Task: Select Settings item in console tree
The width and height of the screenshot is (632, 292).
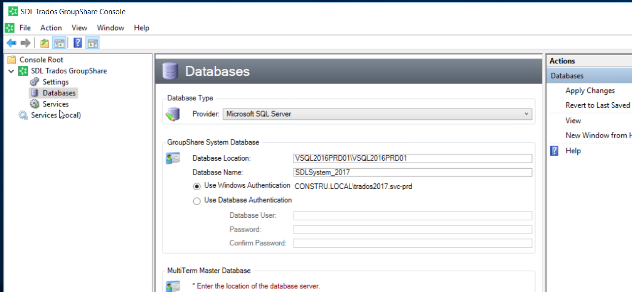Action: pos(56,82)
